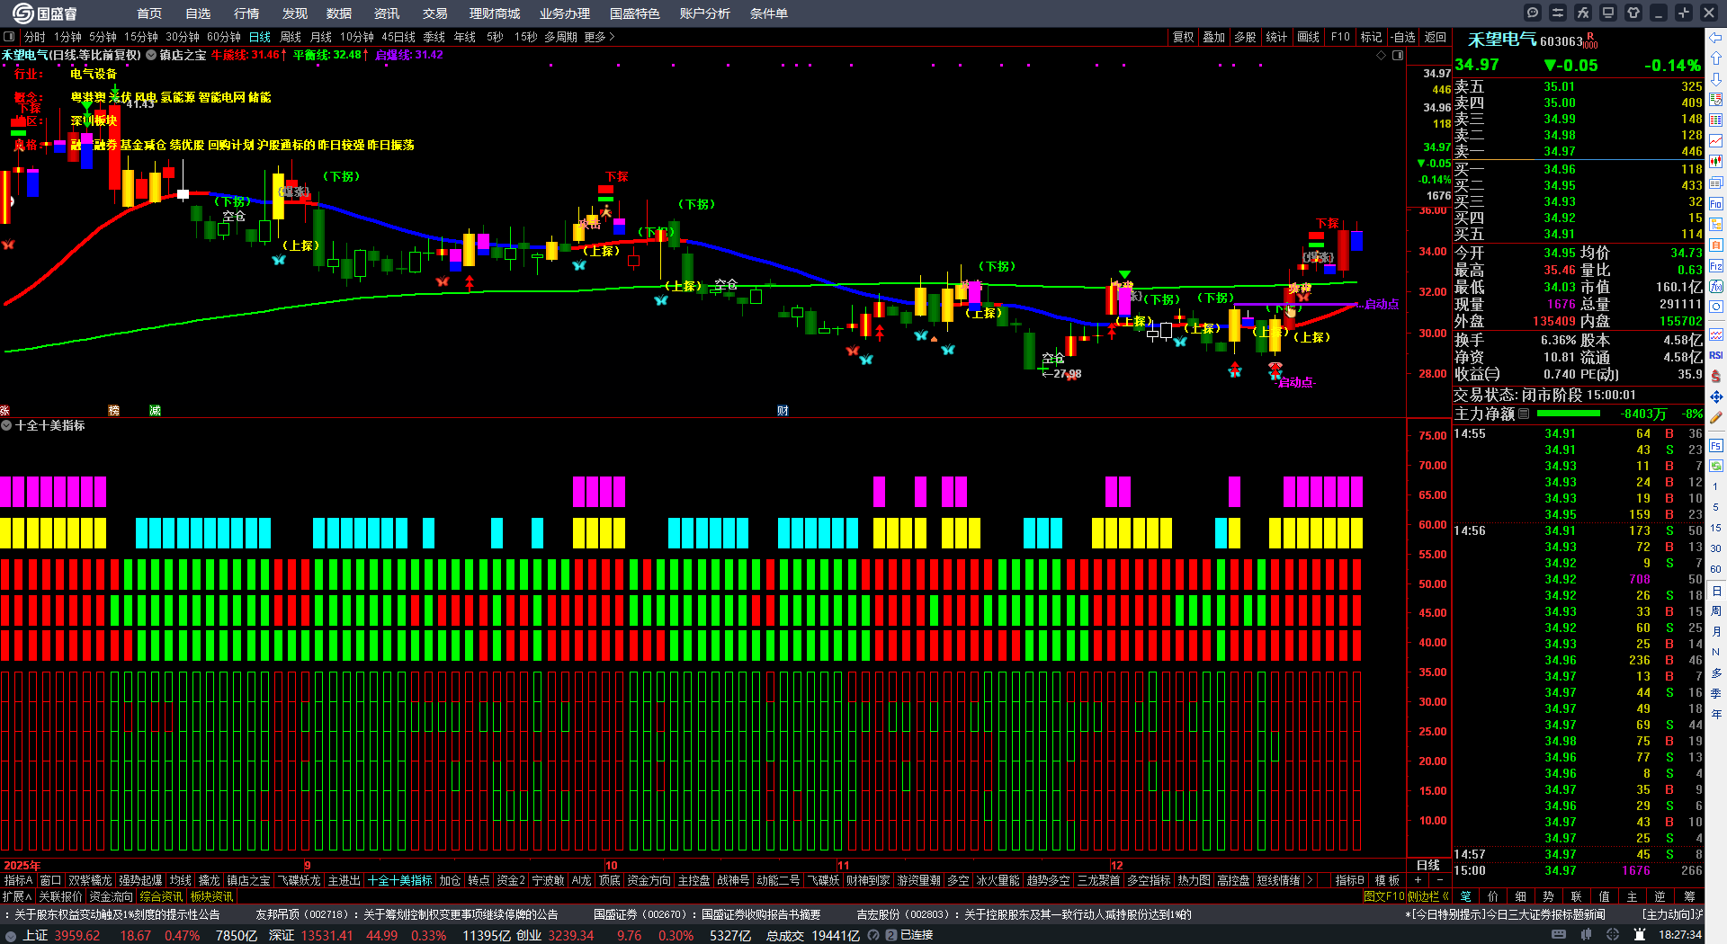Click the minus zoom-out button below 日线

tap(1439, 880)
